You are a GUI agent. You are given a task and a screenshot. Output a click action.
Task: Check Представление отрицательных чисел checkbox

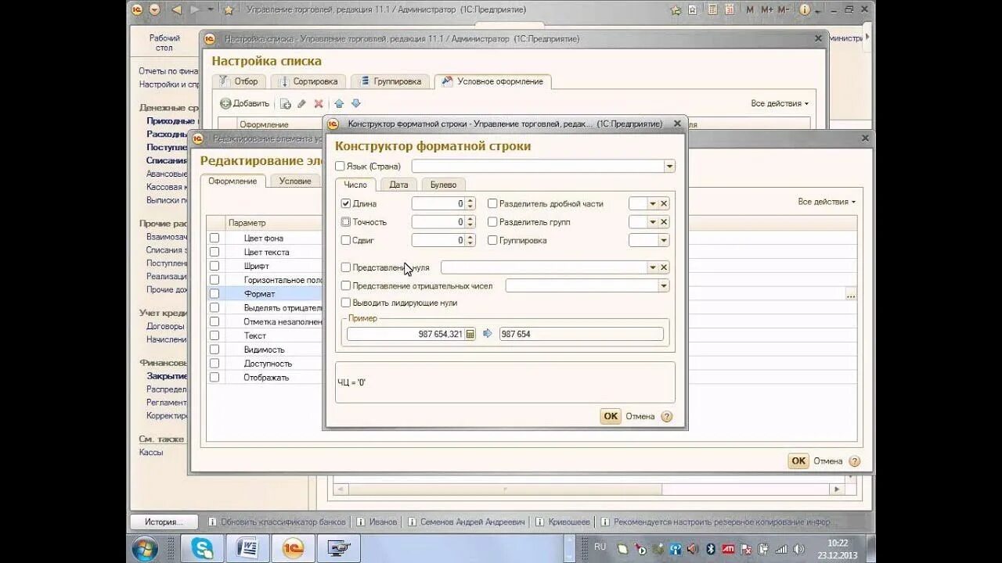346,285
